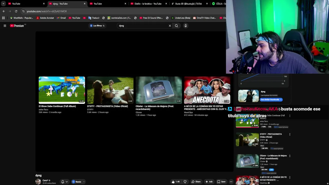Toggle the notification bell for Cero
The width and height of the screenshot is (329, 185).
click(x=63, y=182)
